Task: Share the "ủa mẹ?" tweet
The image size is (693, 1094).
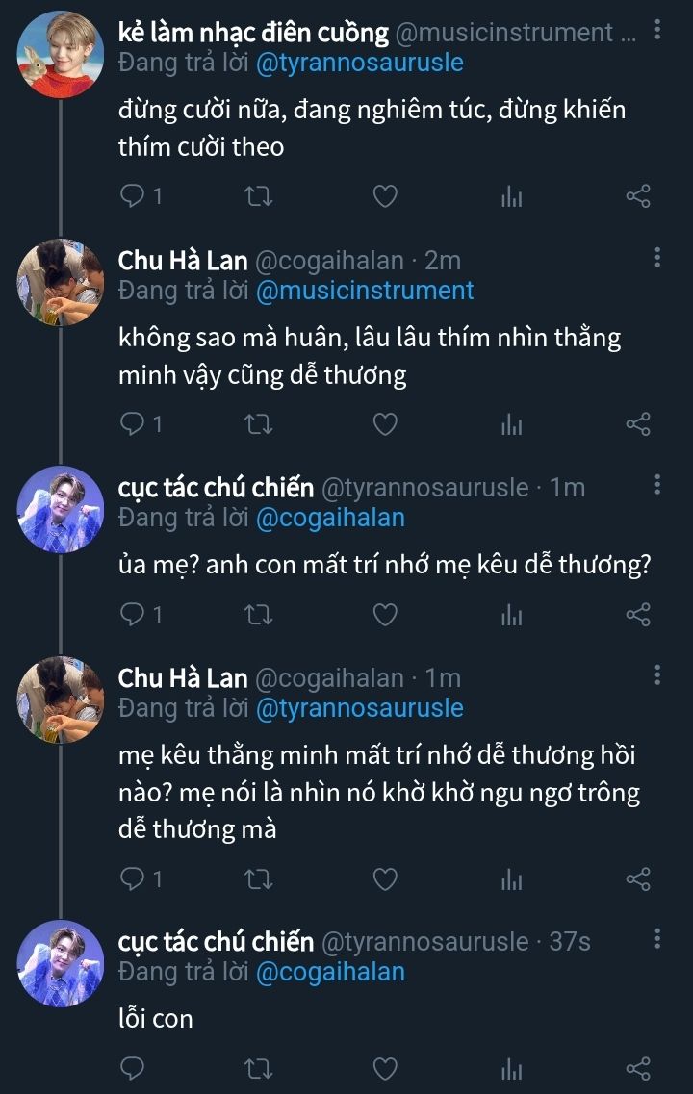Action: (x=638, y=614)
